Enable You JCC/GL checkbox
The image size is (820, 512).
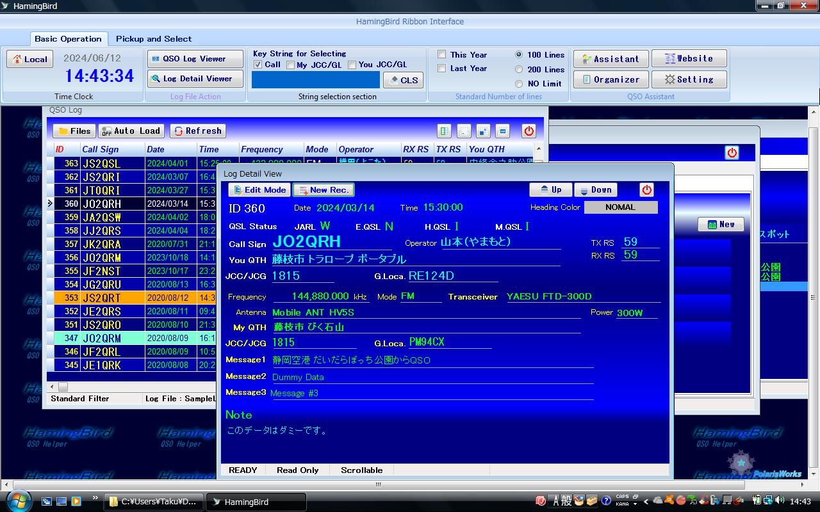352,65
